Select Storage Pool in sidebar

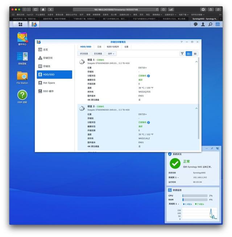(54, 66)
